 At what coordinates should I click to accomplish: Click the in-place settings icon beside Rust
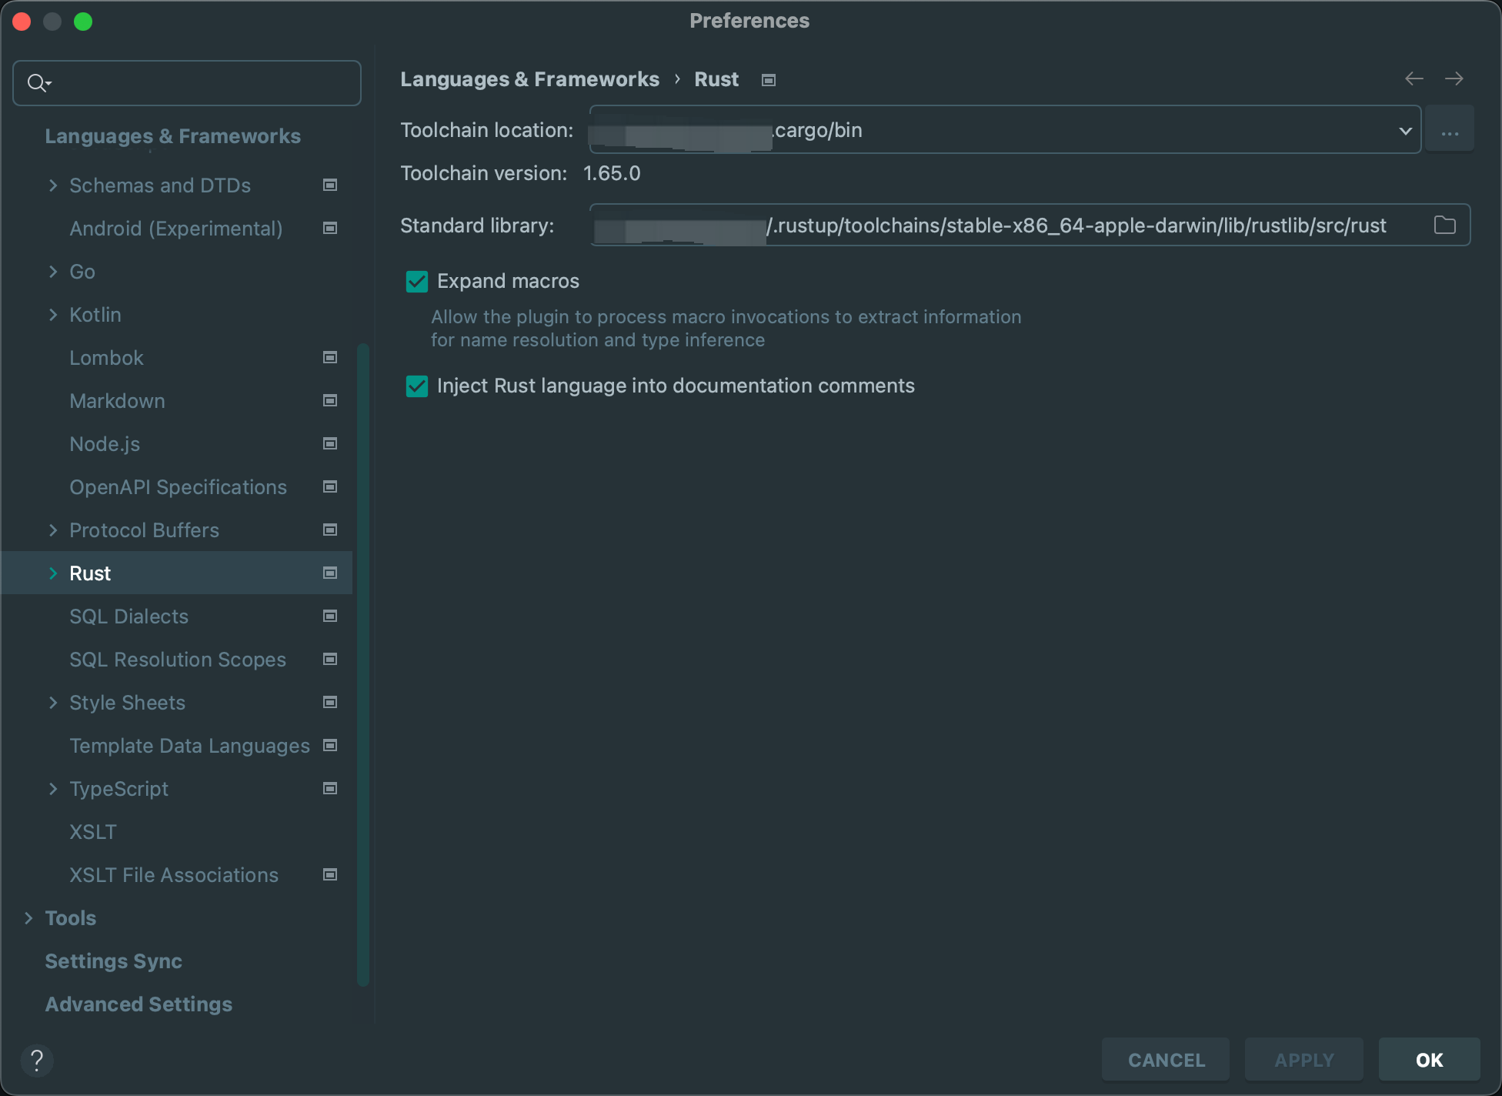(x=329, y=573)
